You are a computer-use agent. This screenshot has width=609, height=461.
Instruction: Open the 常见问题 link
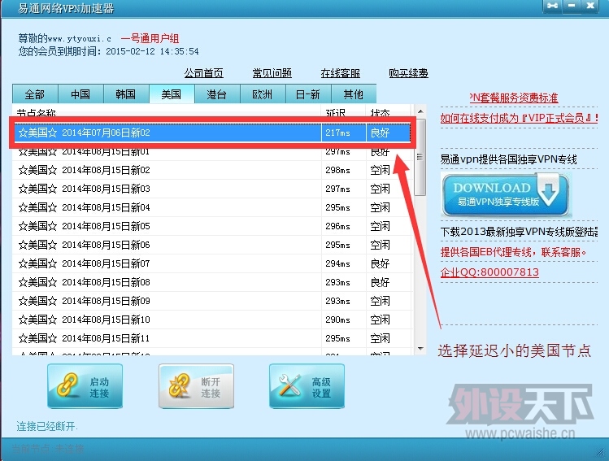tap(272, 73)
